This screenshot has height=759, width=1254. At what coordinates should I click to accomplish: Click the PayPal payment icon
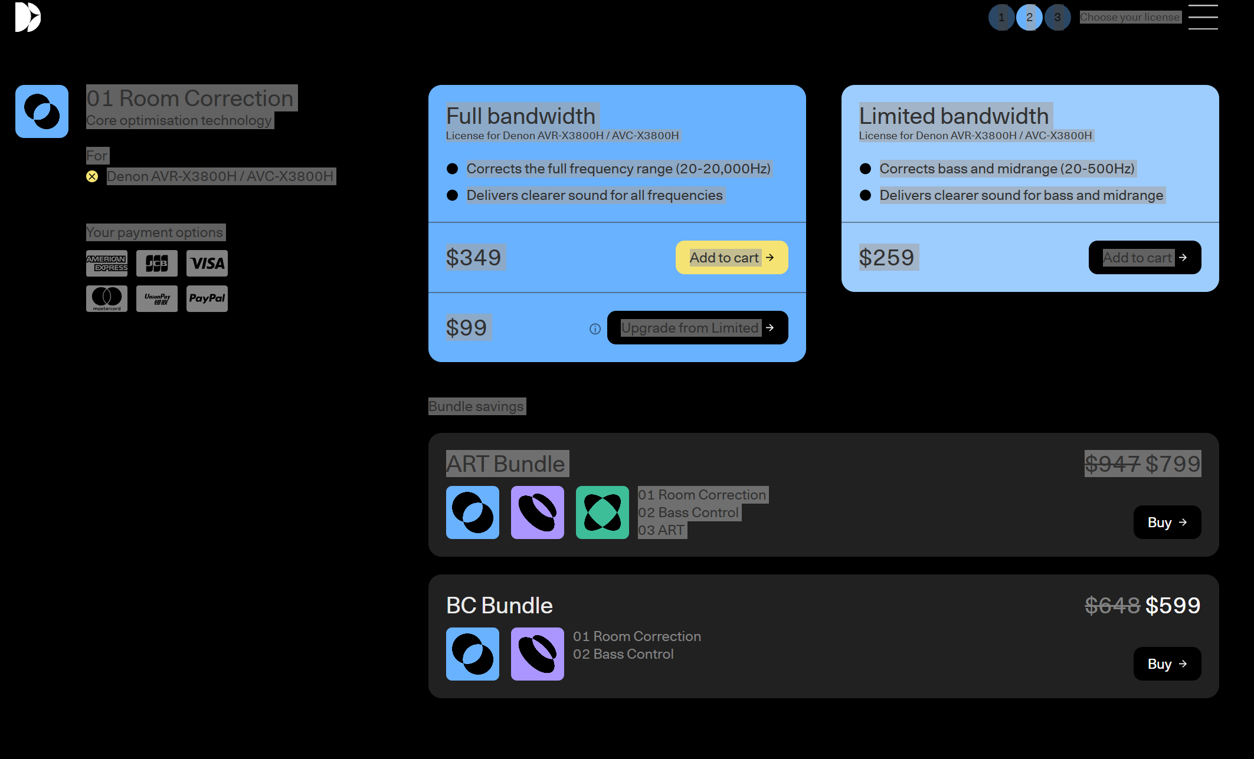207,298
